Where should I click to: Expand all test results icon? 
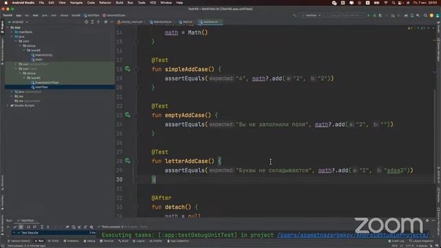pyautogui.click(x=42, y=227)
